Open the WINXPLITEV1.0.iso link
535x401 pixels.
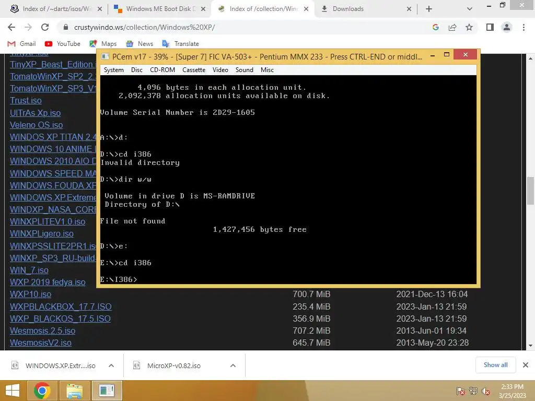click(48, 221)
